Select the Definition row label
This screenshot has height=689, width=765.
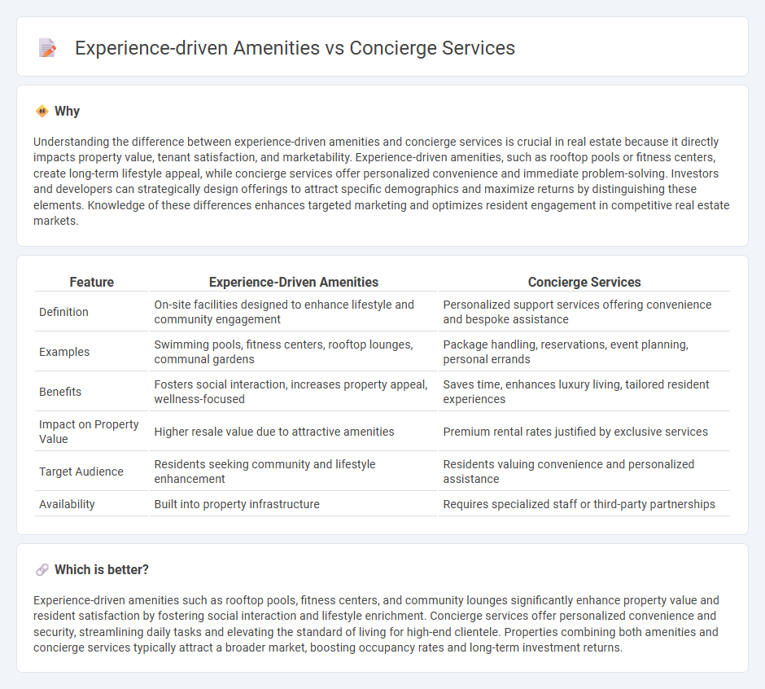(63, 312)
